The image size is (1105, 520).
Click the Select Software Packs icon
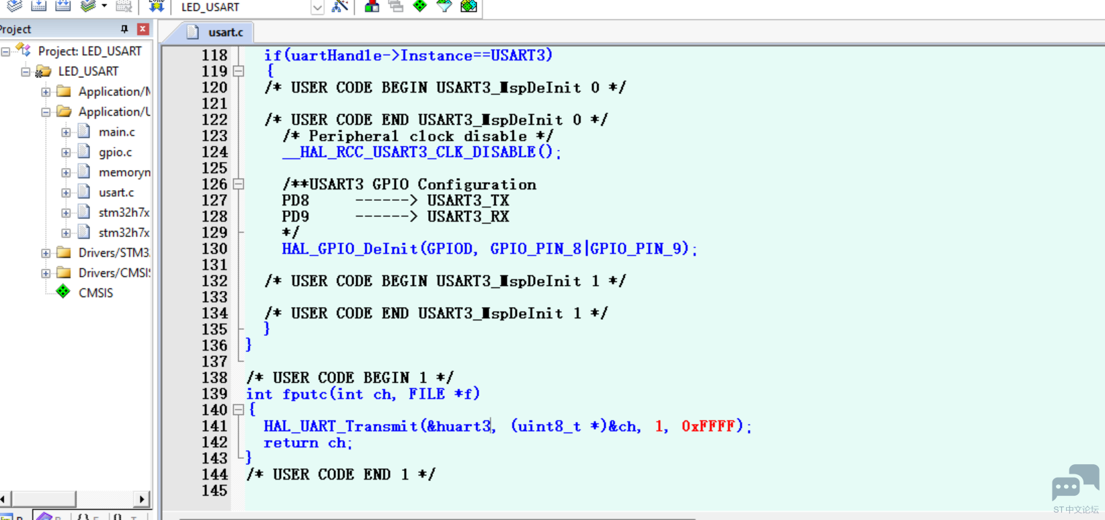[x=444, y=6]
